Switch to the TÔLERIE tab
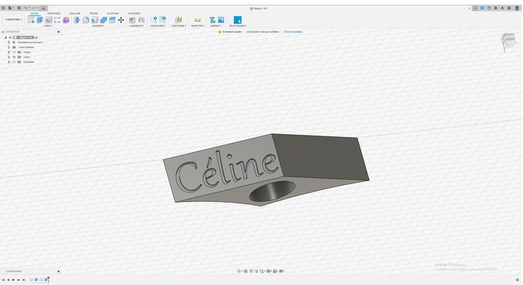This screenshot has width=523, height=285. tap(94, 13)
